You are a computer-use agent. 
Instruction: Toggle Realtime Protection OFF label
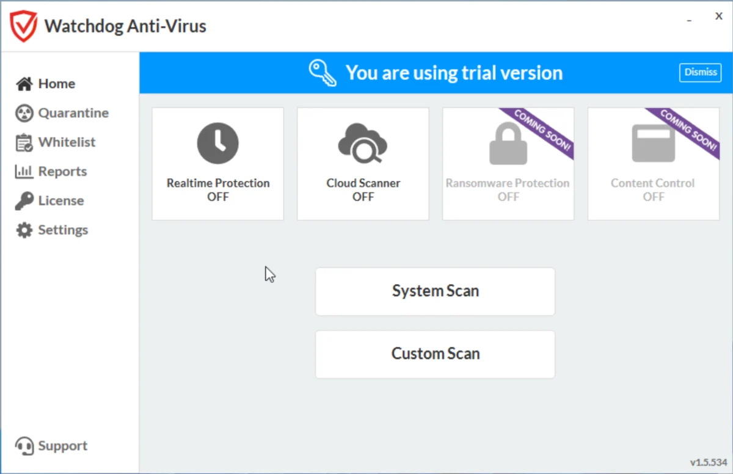218,197
